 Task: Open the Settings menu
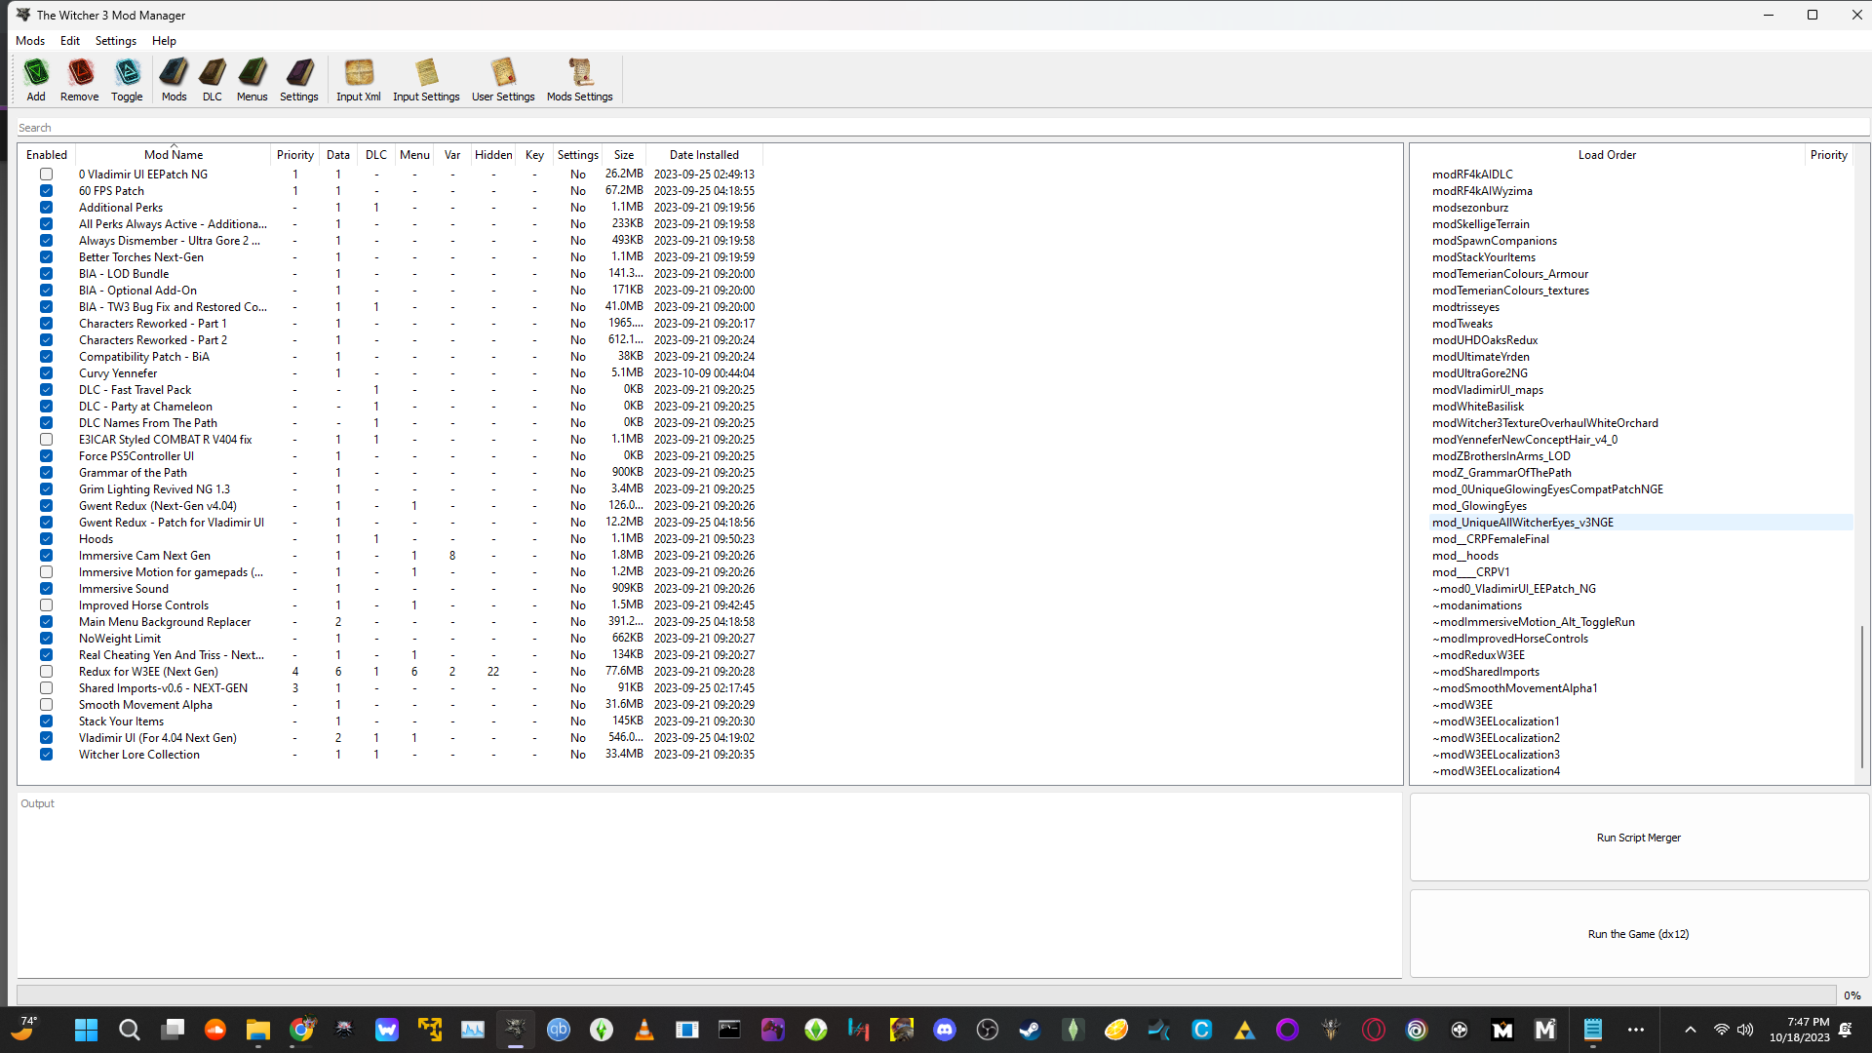[116, 41]
